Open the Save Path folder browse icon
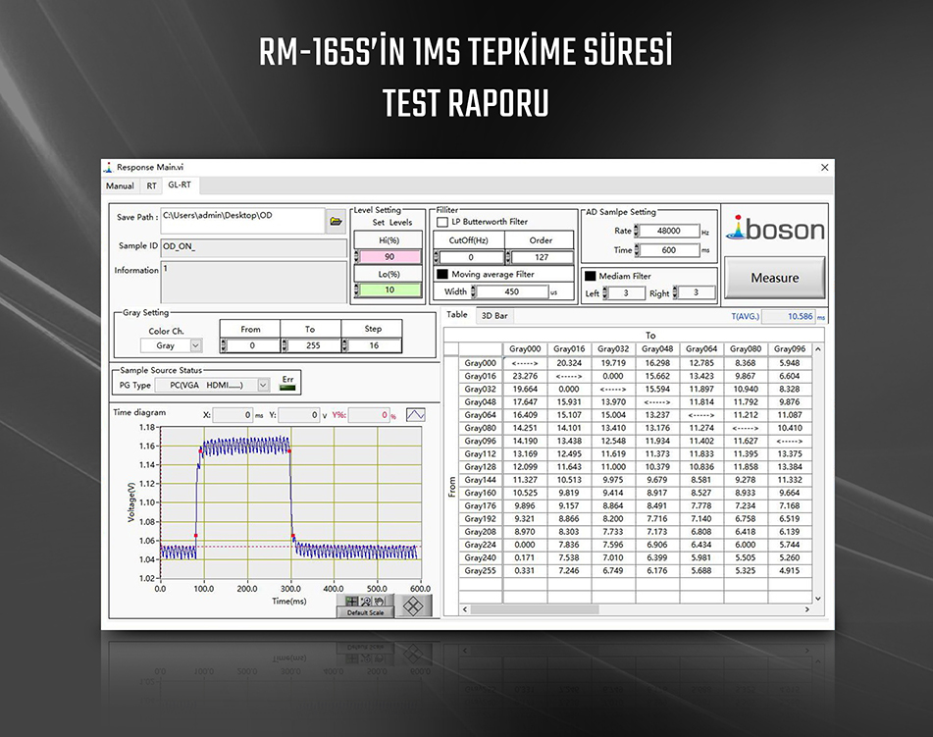933x737 pixels. [337, 222]
